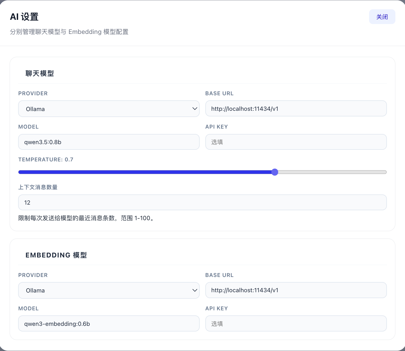
Task: Select the Embedding BASE URL field
Action: point(296,290)
